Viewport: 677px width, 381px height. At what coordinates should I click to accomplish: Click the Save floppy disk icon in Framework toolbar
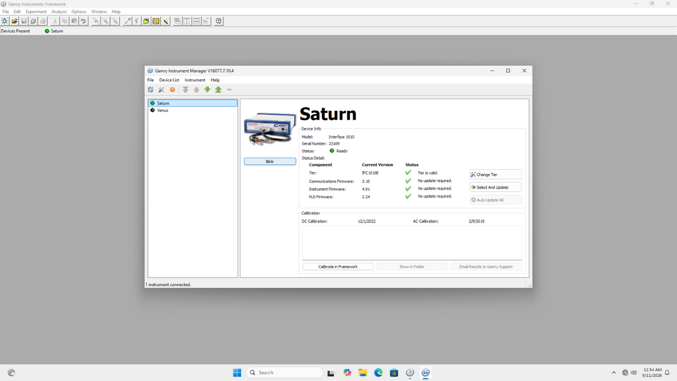click(24, 21)
